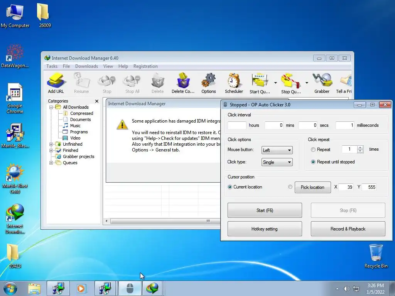This screenshot has width=395, height=296.
Task: Expand the Queues tree node
Action: click(51, 163)
